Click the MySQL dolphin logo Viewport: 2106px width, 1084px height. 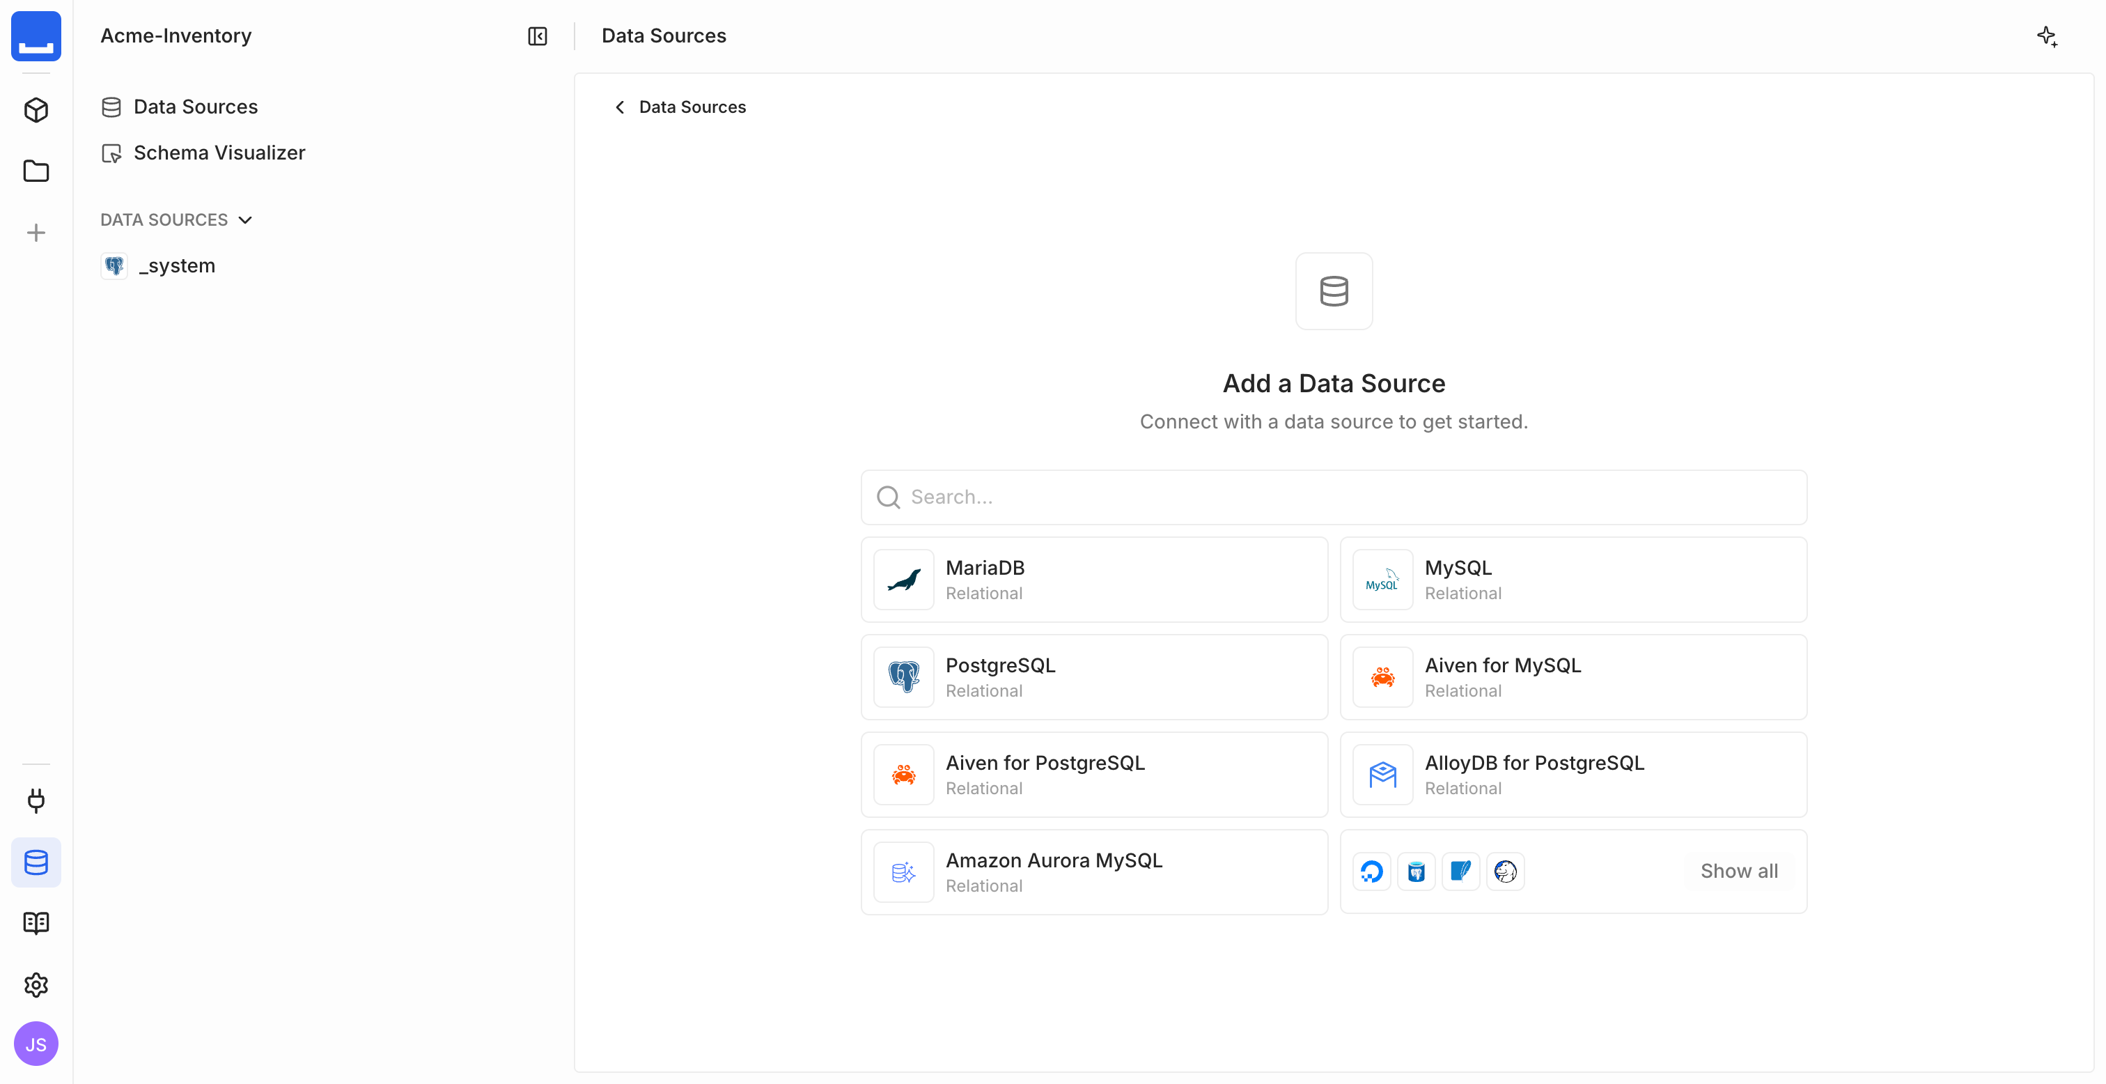1382,579
